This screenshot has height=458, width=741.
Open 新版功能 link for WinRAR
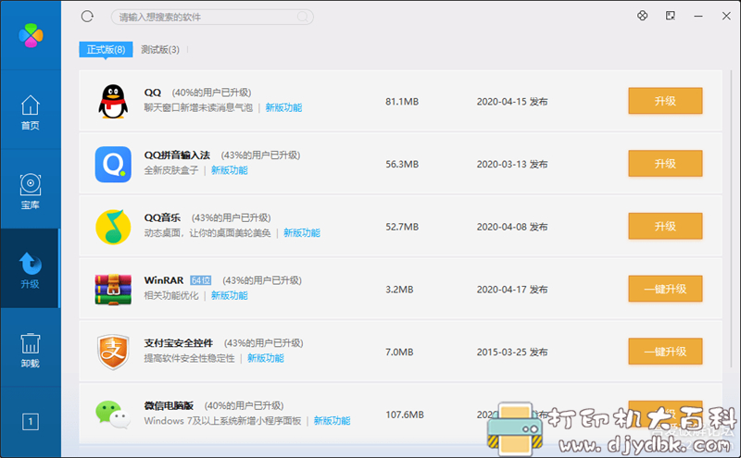pyautogui.click(x=229, y=295)
